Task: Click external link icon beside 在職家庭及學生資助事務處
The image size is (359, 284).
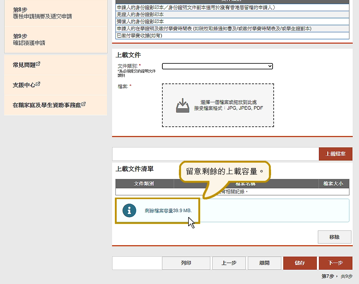Action: coord(83,104)
